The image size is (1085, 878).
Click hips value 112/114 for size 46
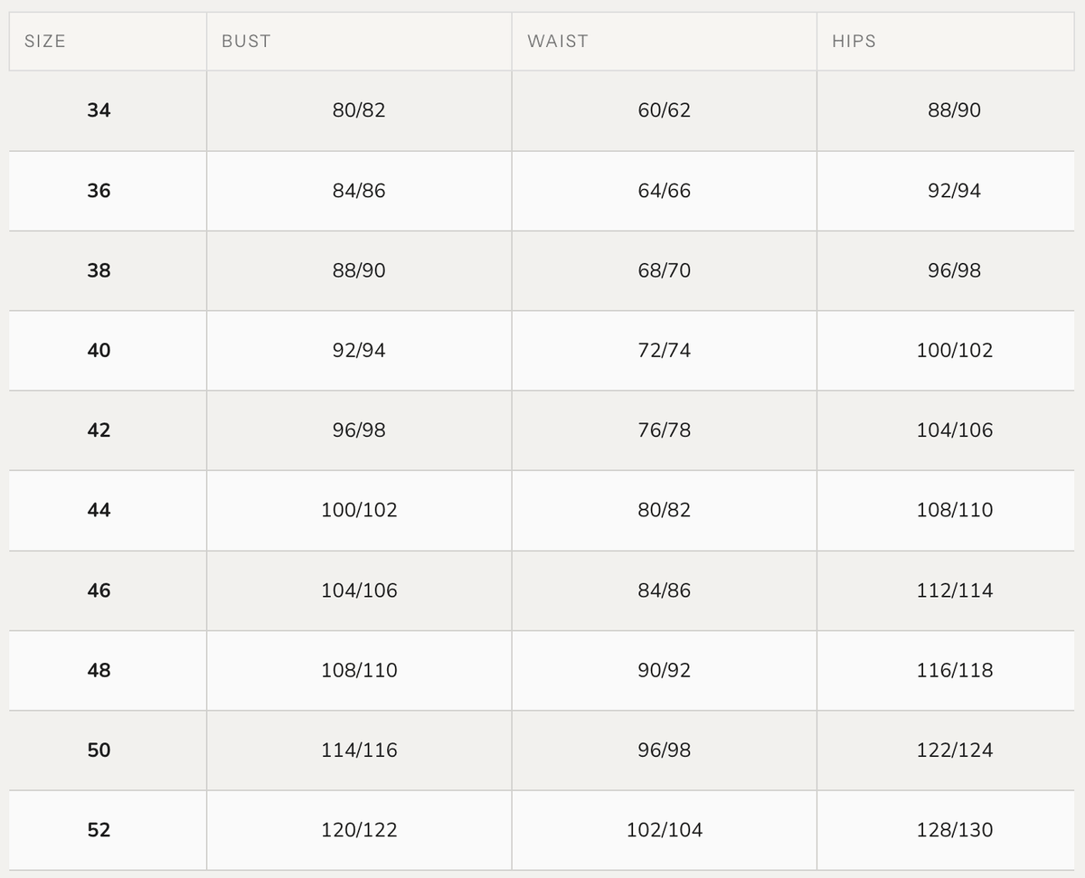tap(955, 590)
